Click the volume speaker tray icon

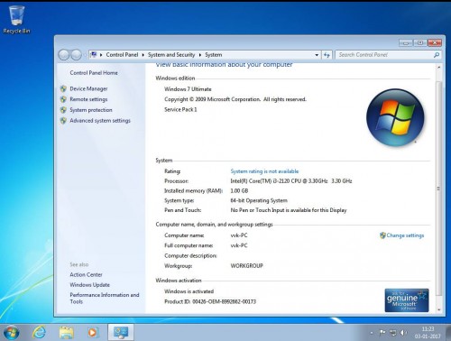[403, 333]
